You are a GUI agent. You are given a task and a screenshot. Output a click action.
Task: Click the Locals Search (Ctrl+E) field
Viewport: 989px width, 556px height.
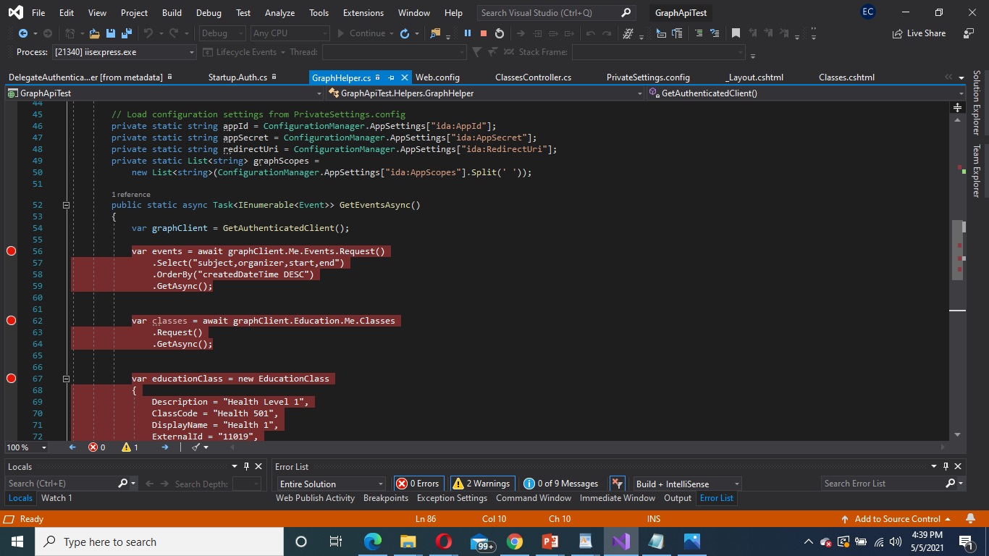(62, 484)
